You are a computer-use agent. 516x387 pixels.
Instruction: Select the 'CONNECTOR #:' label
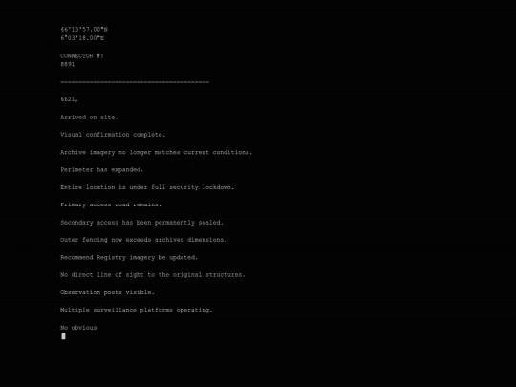pos(82,56)
